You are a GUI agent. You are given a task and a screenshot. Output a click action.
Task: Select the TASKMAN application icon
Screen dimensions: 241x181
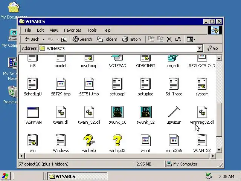coord(33,112)
